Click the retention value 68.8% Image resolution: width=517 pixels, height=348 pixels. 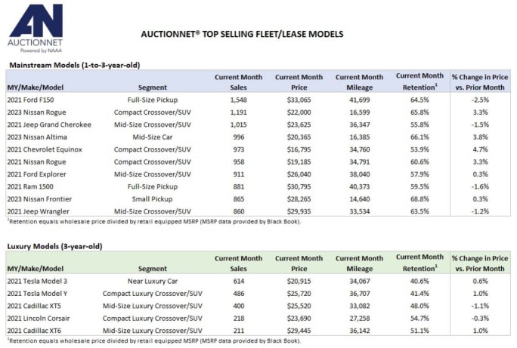[x=419, y=199]
